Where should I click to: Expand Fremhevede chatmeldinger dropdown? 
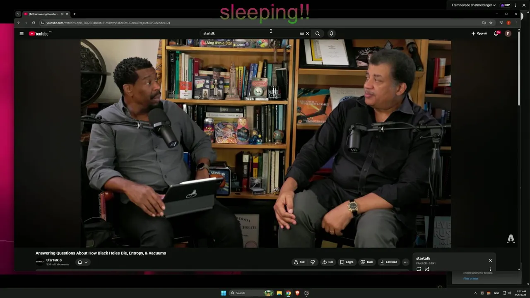point(474,5)
